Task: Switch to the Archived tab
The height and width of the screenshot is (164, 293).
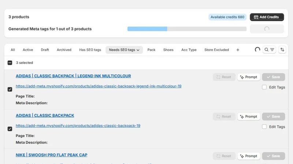Action: [x=64, y=50]
